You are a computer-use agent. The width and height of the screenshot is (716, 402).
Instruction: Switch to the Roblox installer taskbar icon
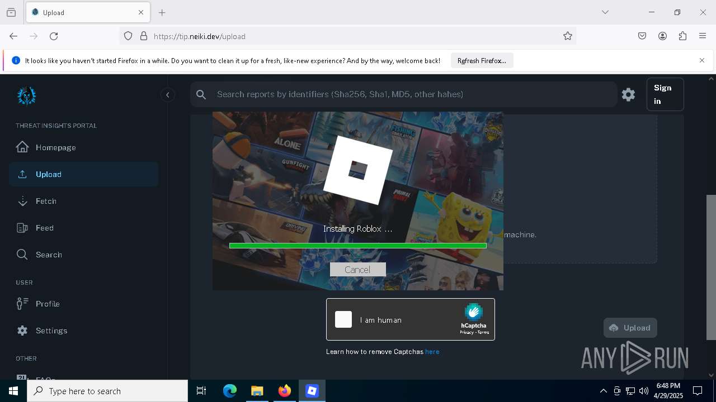312,391
